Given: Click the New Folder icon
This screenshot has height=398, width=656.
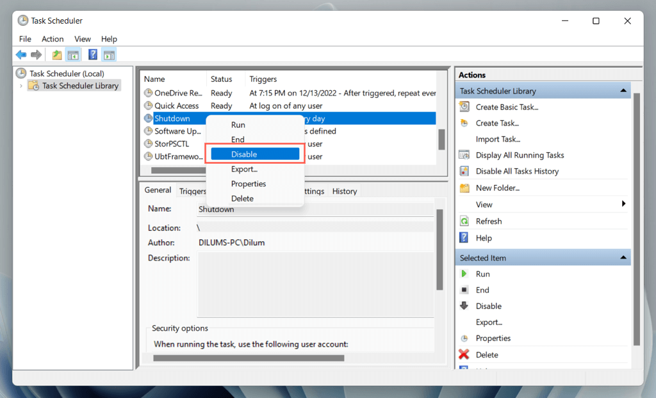Looking at the screenshot, I should click(464, 188).
